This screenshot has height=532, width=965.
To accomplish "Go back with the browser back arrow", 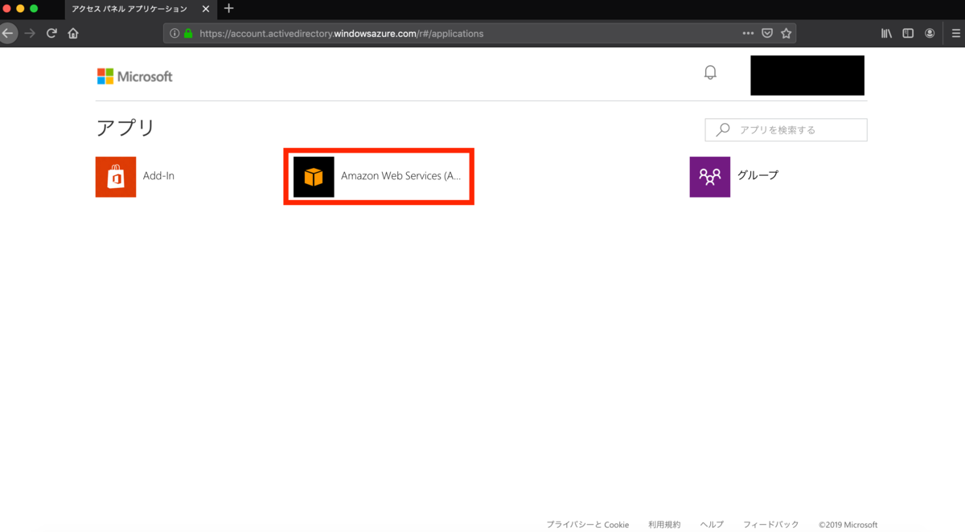I will [x=8, y=33].
